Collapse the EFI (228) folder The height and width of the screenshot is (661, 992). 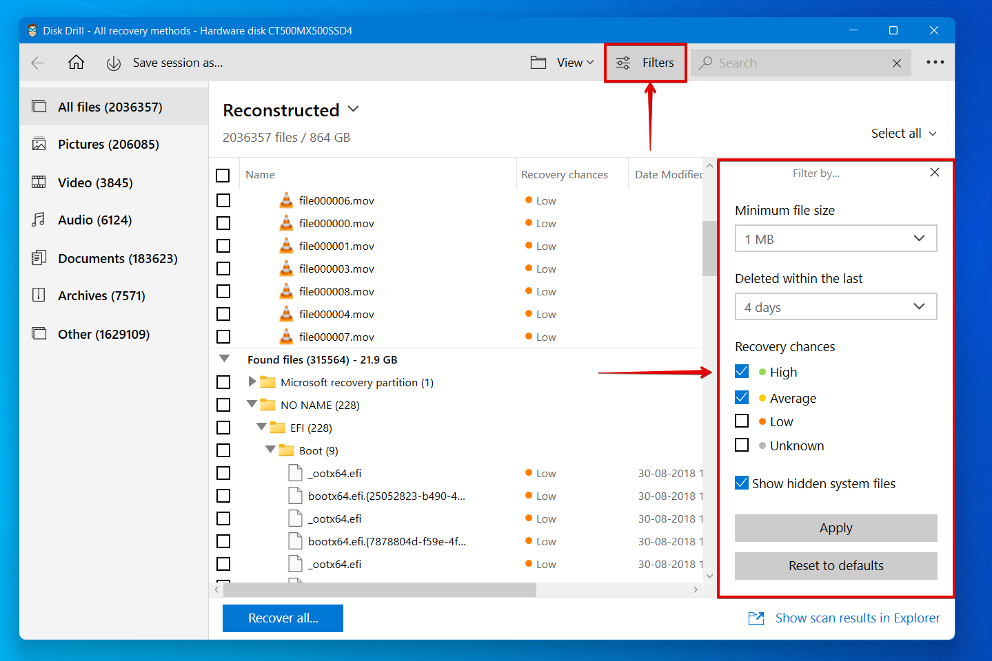[261, 427]
